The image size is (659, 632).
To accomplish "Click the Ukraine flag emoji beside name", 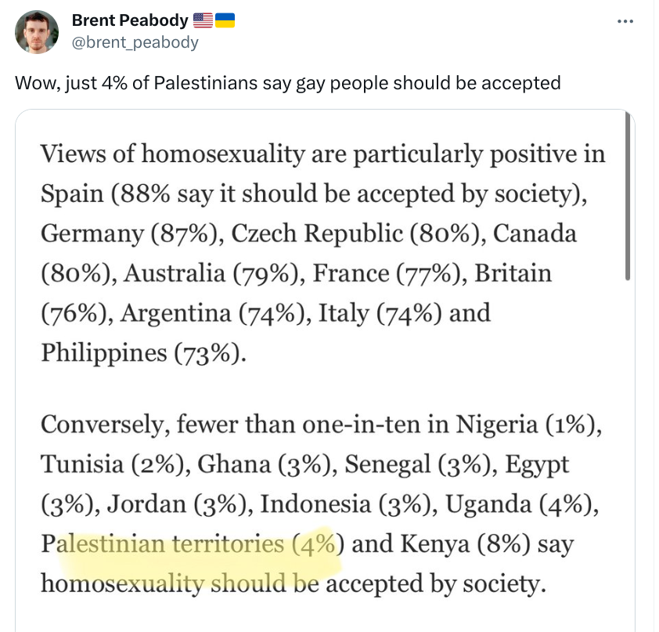I will pos(225,20).
